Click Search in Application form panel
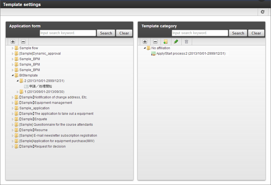The width and height of the screenshot is (271, 185). coord(106,33)
